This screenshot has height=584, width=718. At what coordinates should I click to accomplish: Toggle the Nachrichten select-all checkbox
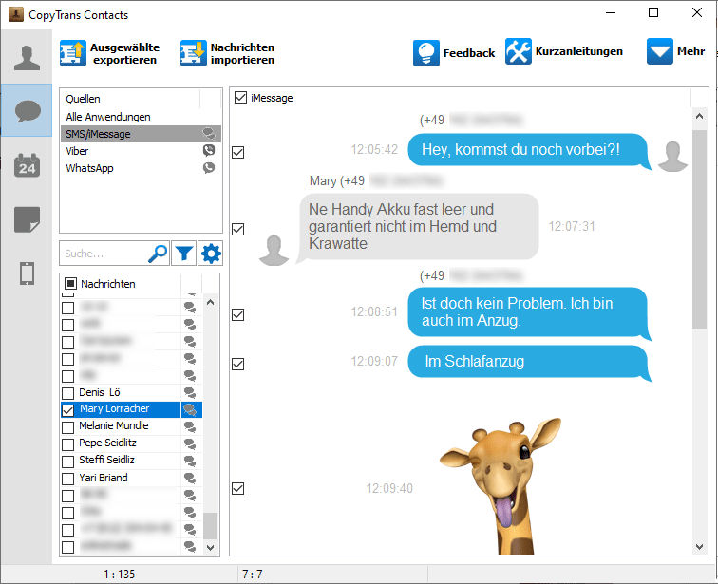click(70, 284)
